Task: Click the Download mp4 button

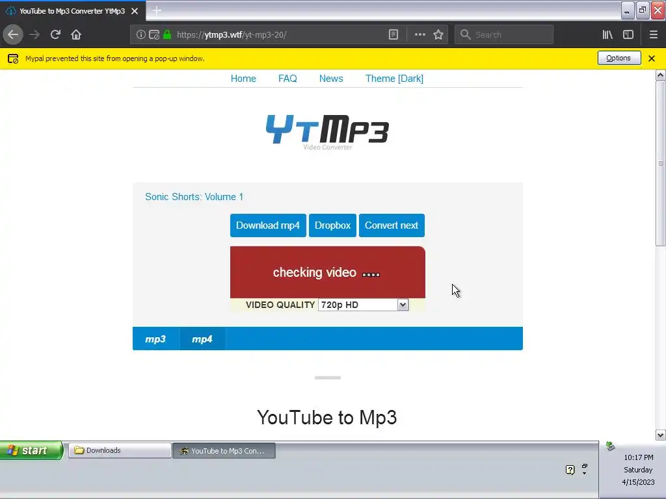Action: coord(268,225)
